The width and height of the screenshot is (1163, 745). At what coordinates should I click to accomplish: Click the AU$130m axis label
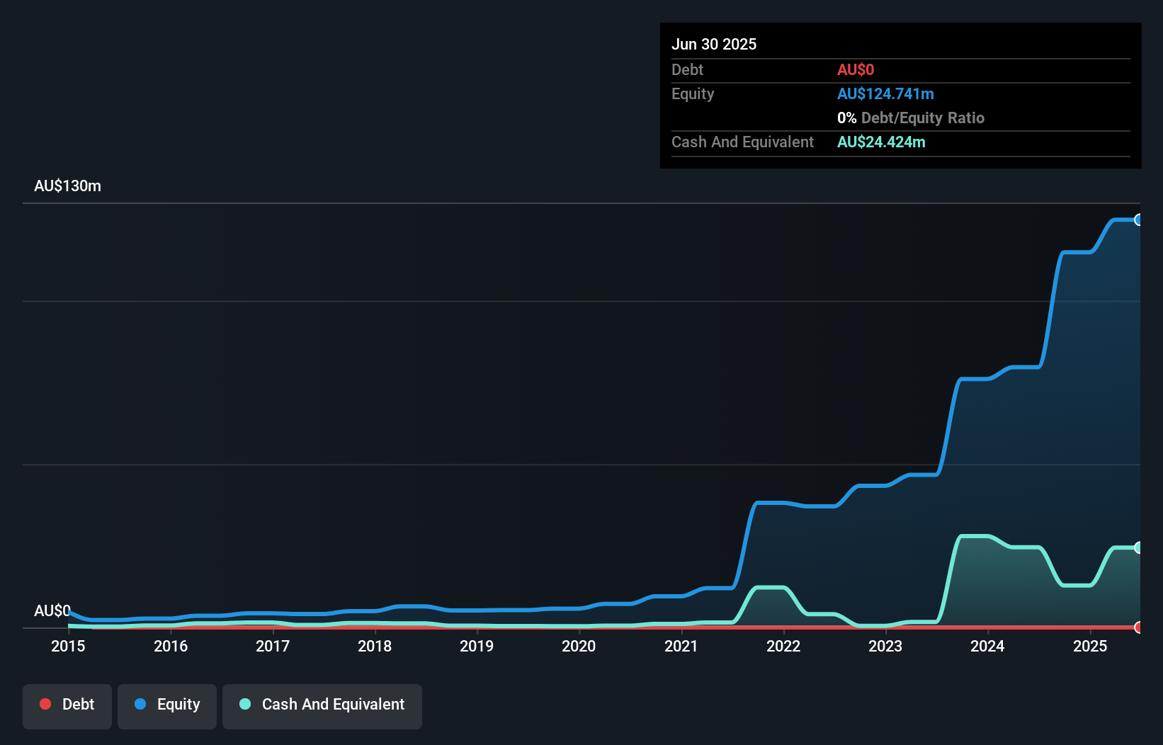click(x=67, y=186)
